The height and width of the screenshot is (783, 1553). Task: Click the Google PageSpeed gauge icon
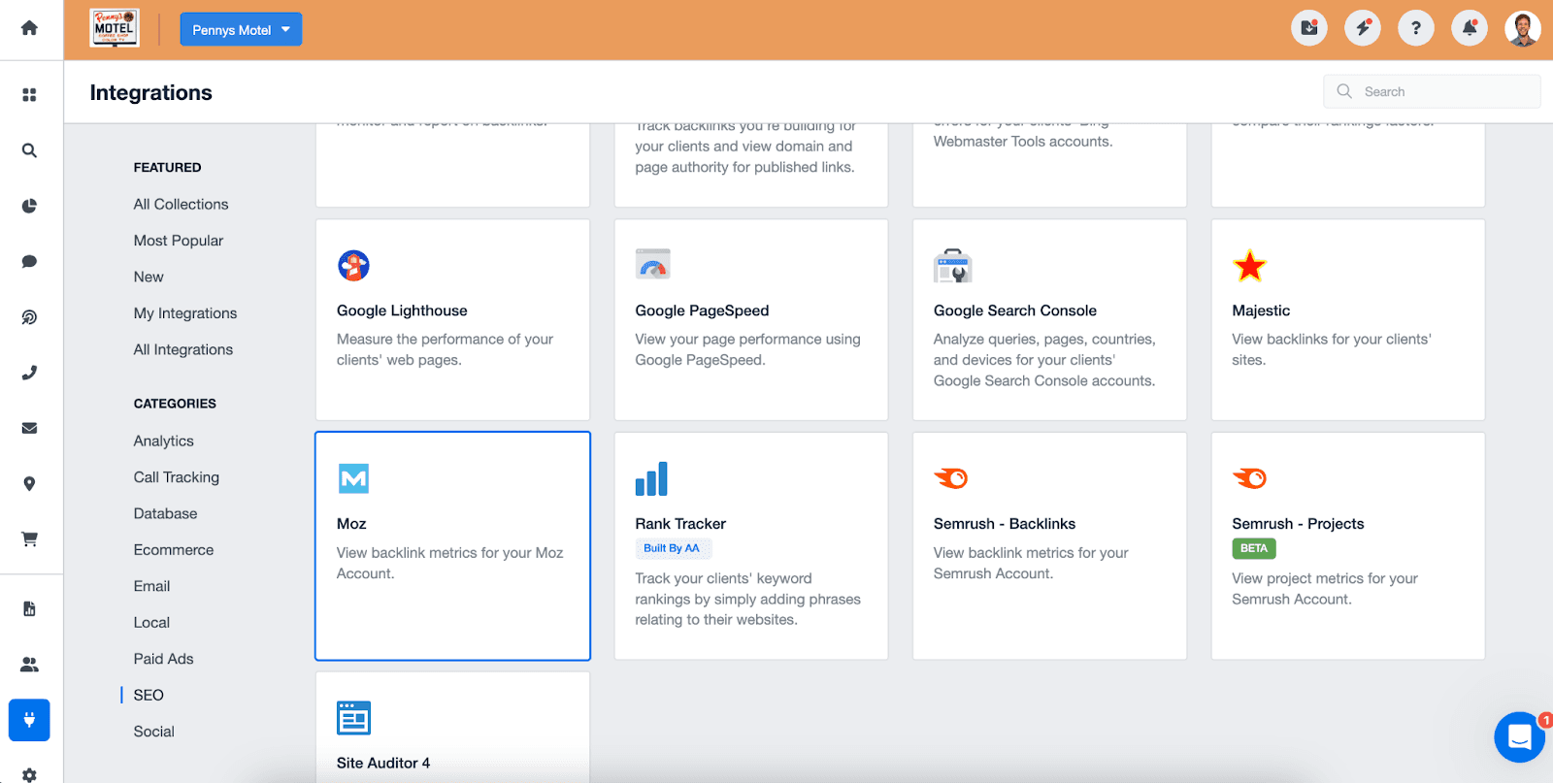tap(652, 264)
